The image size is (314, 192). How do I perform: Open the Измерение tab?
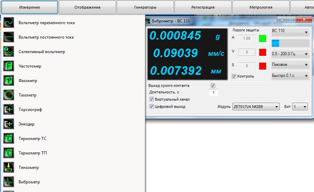(30, 7)
